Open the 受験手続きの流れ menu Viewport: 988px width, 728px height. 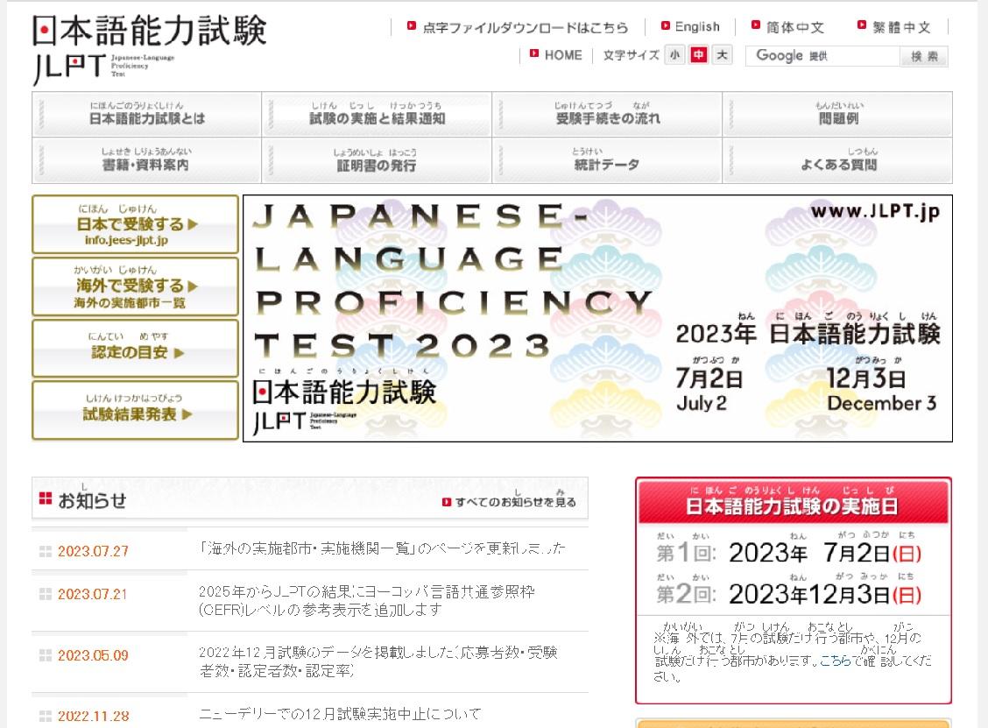(x=607, y=114)
